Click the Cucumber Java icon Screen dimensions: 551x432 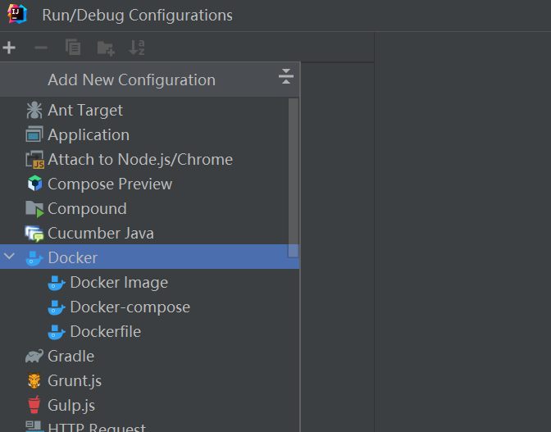click(34, 234)
